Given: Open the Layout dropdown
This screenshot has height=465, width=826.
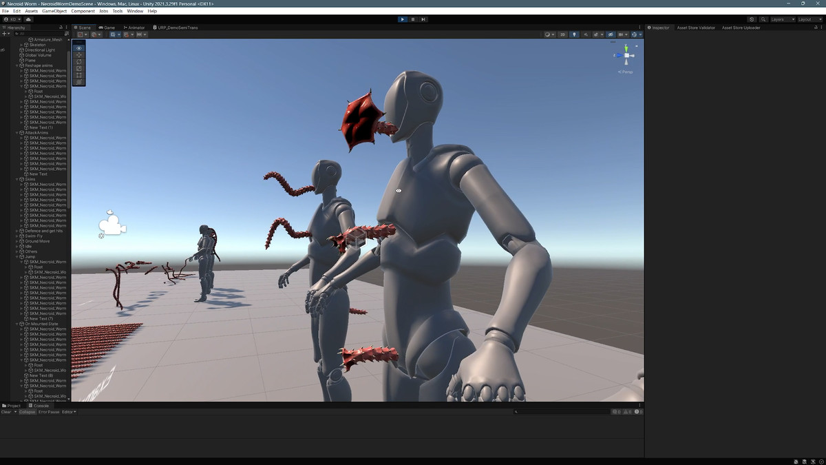Looking at the screenshot, I should [809, 19].
